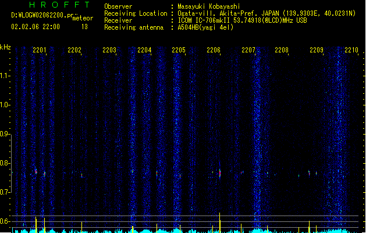Click the 2204 time axis label
The width and height of the screenshot is (366, 233).
coord(144,50)
